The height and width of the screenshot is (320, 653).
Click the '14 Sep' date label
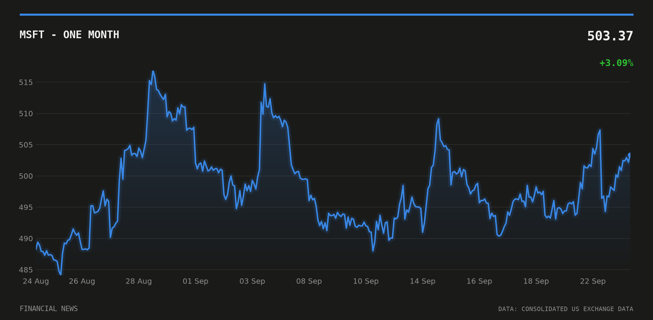point(423,281)
